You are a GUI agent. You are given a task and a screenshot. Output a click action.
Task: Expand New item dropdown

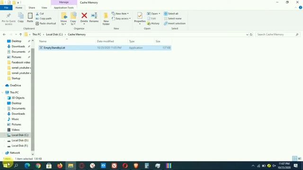[x=120, y=14]
